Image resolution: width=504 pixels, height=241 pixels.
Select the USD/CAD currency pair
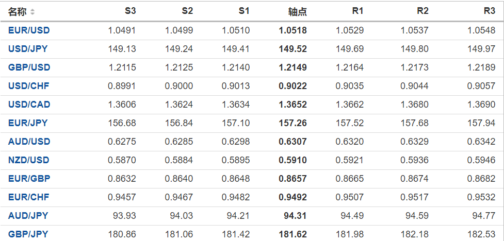(29, 105)
